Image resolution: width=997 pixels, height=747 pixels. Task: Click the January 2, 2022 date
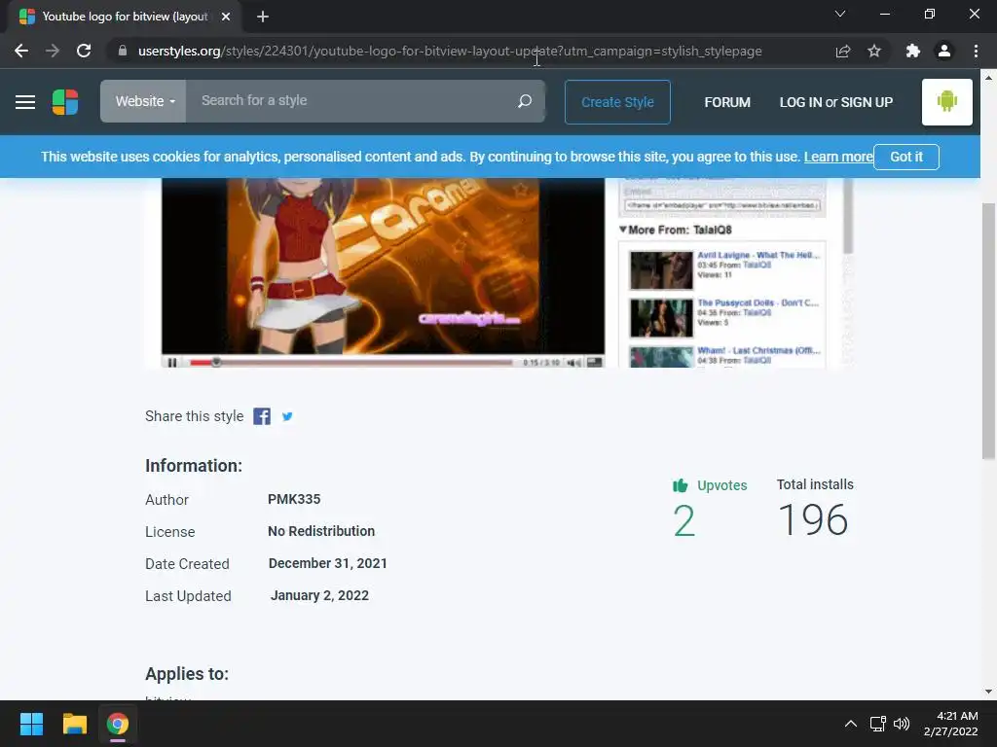[x=319, y=595]
